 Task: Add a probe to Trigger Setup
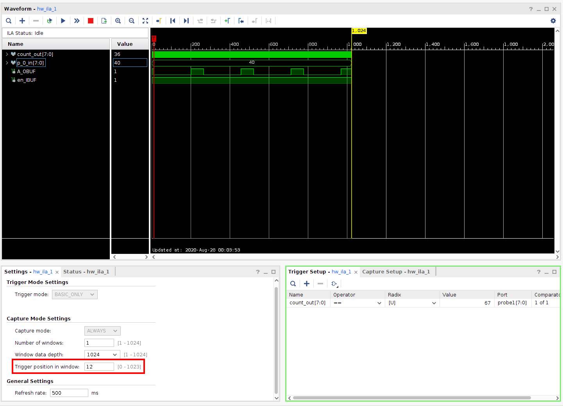pyautogui.click(x=307, y=284)
